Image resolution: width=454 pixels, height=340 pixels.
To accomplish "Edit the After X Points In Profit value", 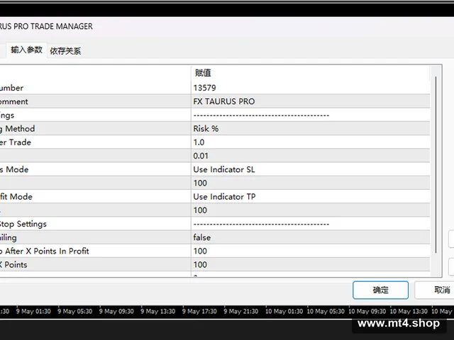I will click(x=311, y=251).
